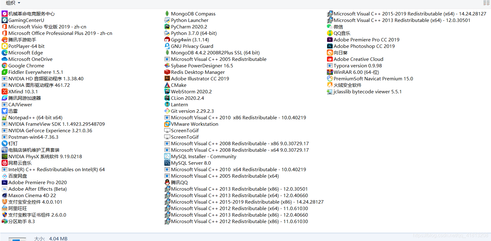
Task: Select Adobe After Effects (Beta) entry
Action: click(34, 189)
